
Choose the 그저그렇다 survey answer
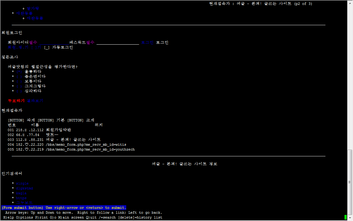coord(19,86)
